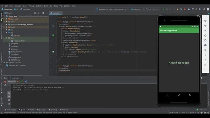Take emulator screenshot camera icon
The image size is (210, 118).
(205, 45)
